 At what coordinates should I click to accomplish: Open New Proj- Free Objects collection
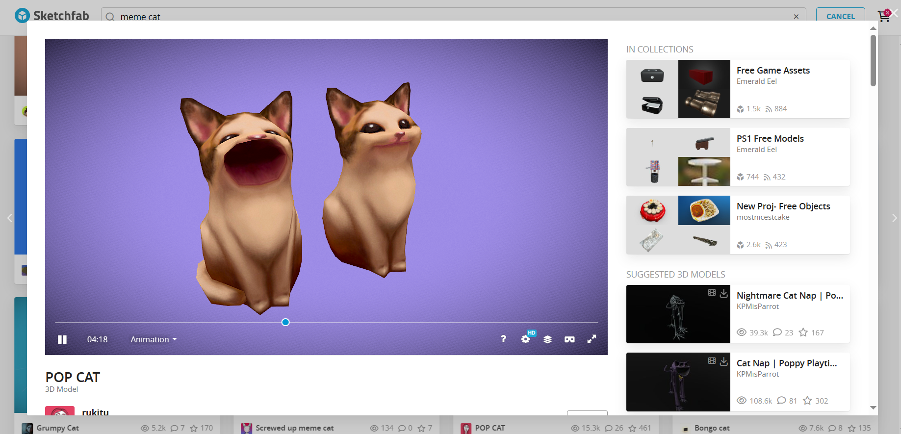(x=783, y=206)
